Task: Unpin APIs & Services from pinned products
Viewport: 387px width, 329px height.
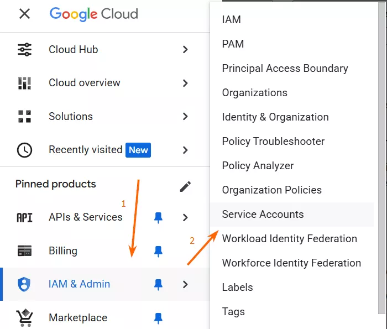Action: pos(158,218)
